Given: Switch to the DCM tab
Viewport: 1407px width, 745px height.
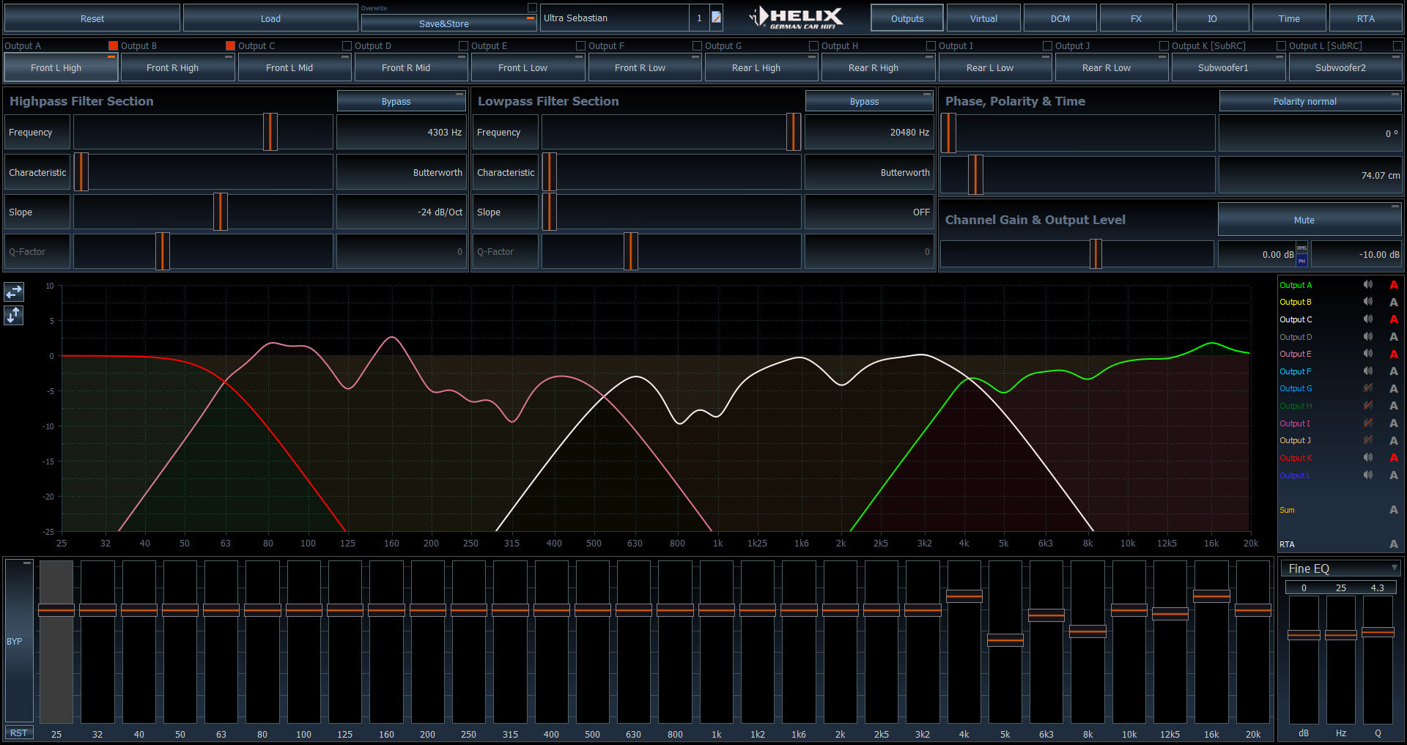Looking at the screenshot, I should click(x=1060, y=18).
